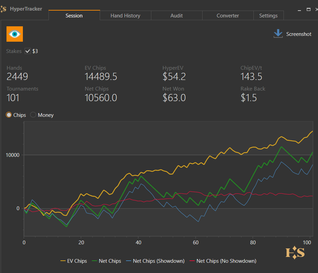The image size is (318, 273).
Task: Select the Chips radio button
Action: click(x=9, y=115)
